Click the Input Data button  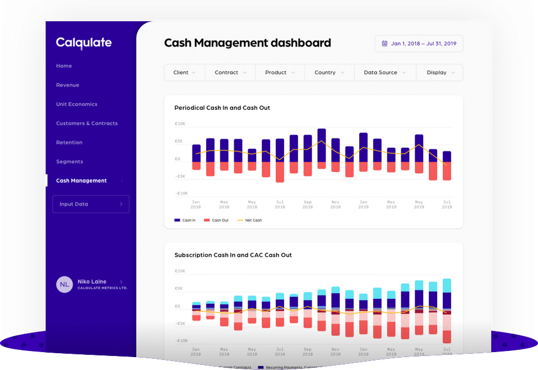tap(91, 204)
